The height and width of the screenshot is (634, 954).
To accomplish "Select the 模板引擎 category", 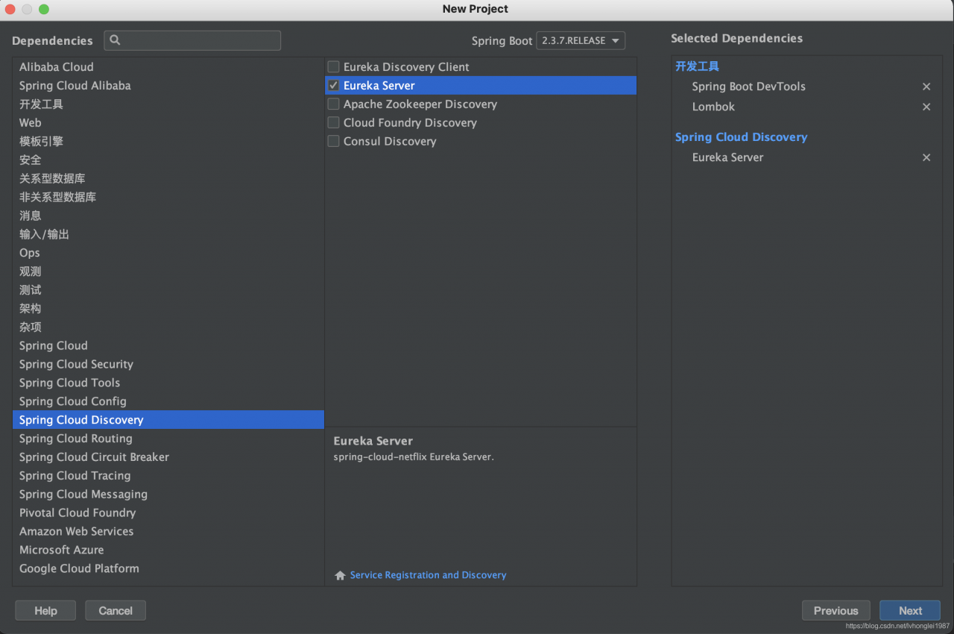I will (168, 141).
